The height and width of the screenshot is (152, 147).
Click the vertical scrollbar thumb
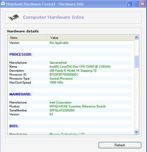coord(136,62)
